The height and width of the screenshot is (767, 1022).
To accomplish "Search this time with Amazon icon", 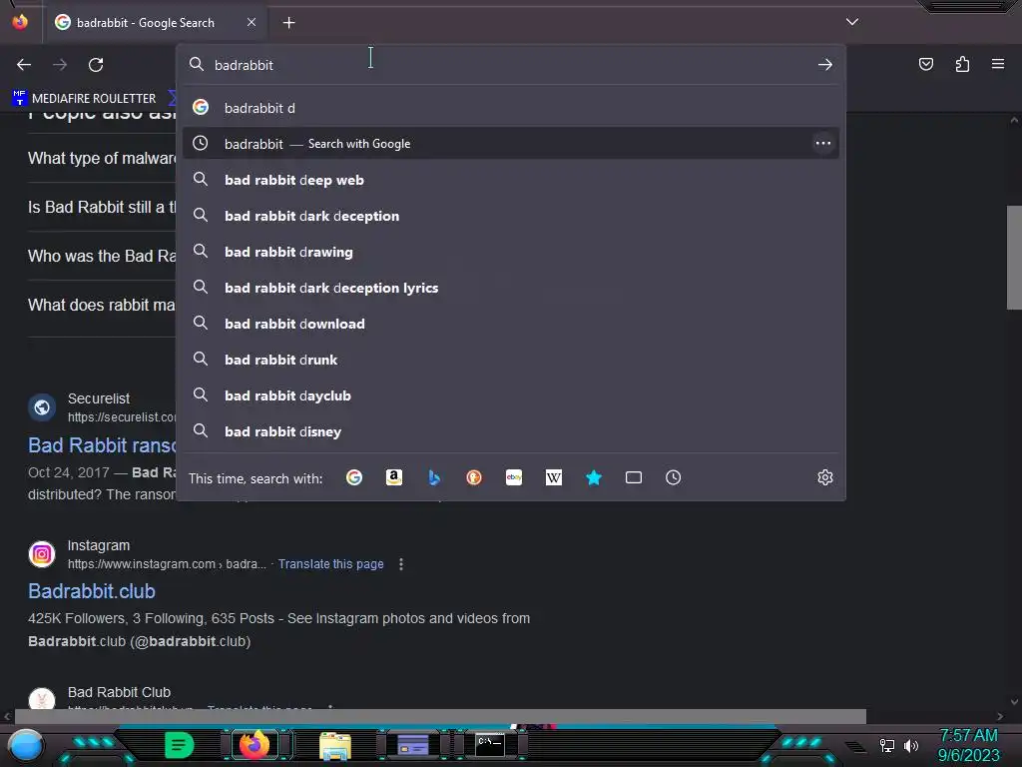I will tap(393, 478).
